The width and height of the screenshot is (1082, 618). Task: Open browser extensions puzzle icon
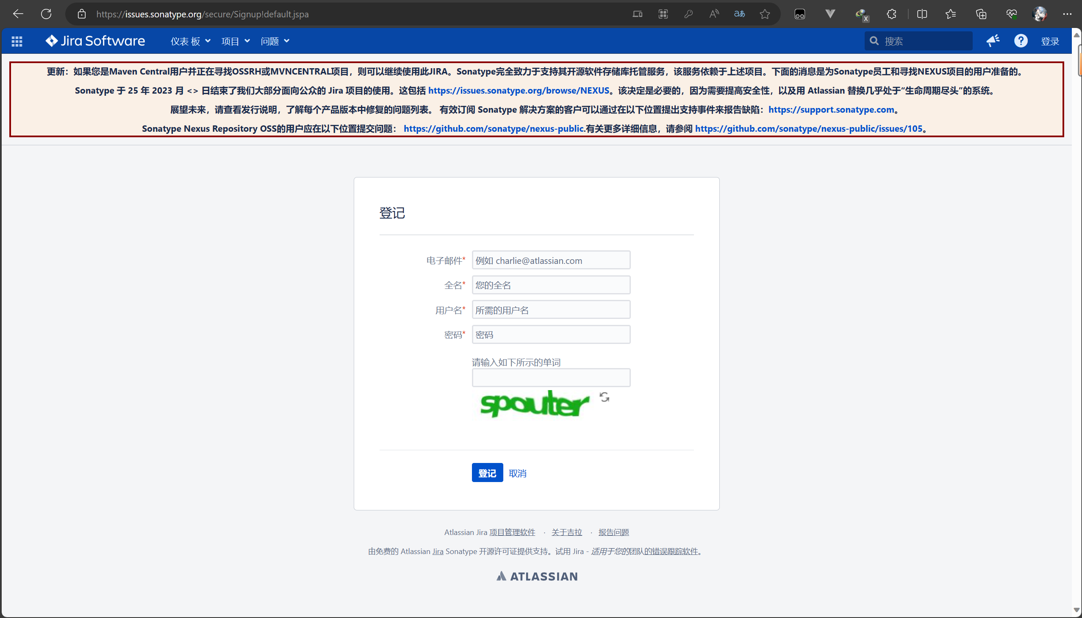[x=891, y=14]
